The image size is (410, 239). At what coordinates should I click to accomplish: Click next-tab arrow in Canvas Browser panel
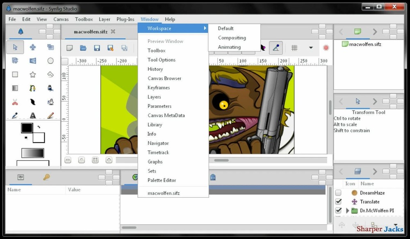coord(375,32)
